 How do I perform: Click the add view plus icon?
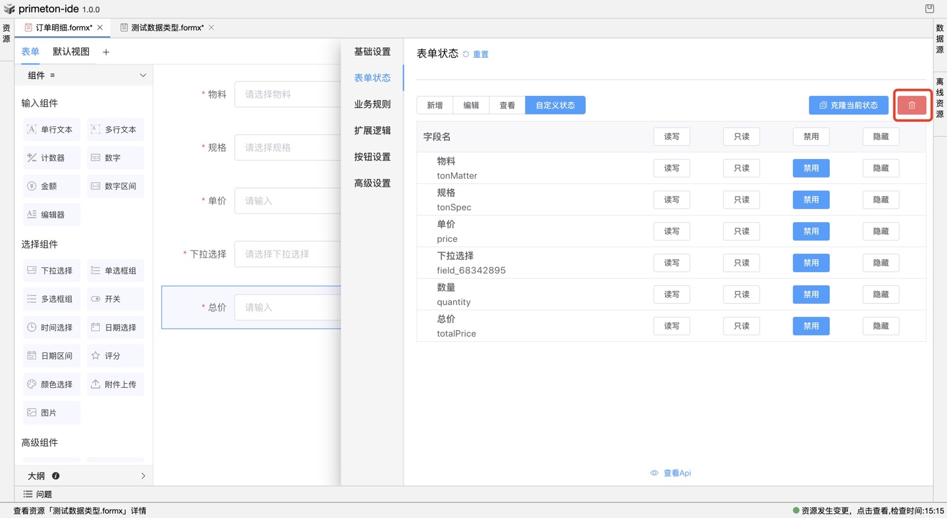[106, 52]
